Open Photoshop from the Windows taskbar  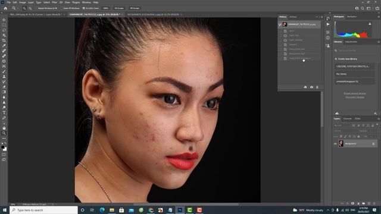[x=180, y=210]
